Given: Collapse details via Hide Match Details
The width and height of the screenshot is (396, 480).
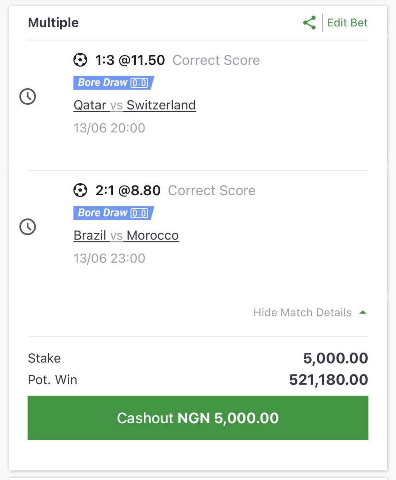Looking at the screenshot, I should pos(302,312).
